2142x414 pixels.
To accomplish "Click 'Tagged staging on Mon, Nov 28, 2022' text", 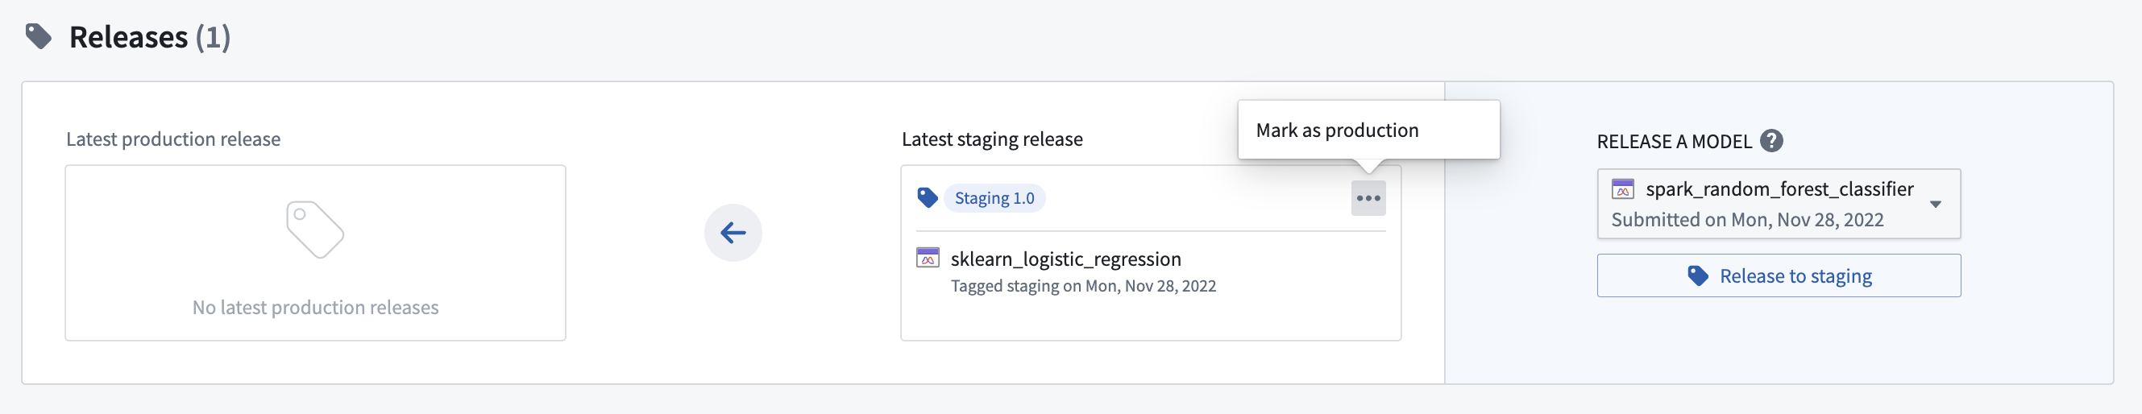I will [x=1082, y=286].
